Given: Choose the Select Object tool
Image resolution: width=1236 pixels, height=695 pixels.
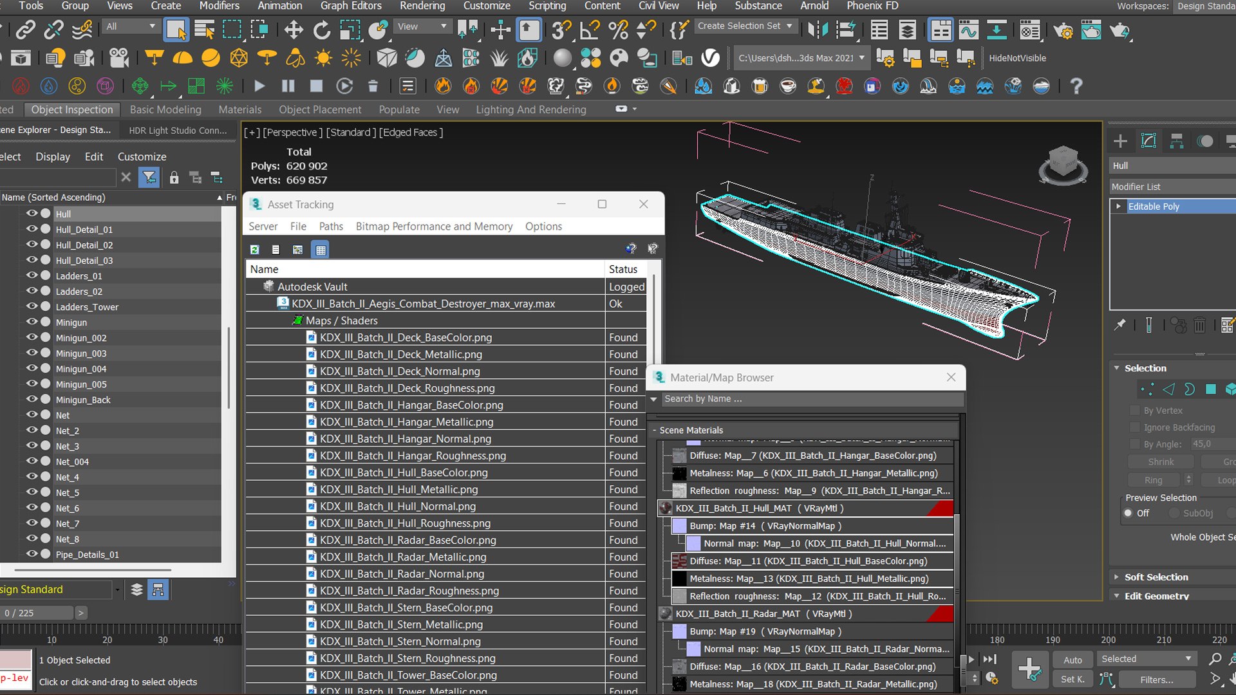Looking at the screenshot, I should (x=176, y=30).
